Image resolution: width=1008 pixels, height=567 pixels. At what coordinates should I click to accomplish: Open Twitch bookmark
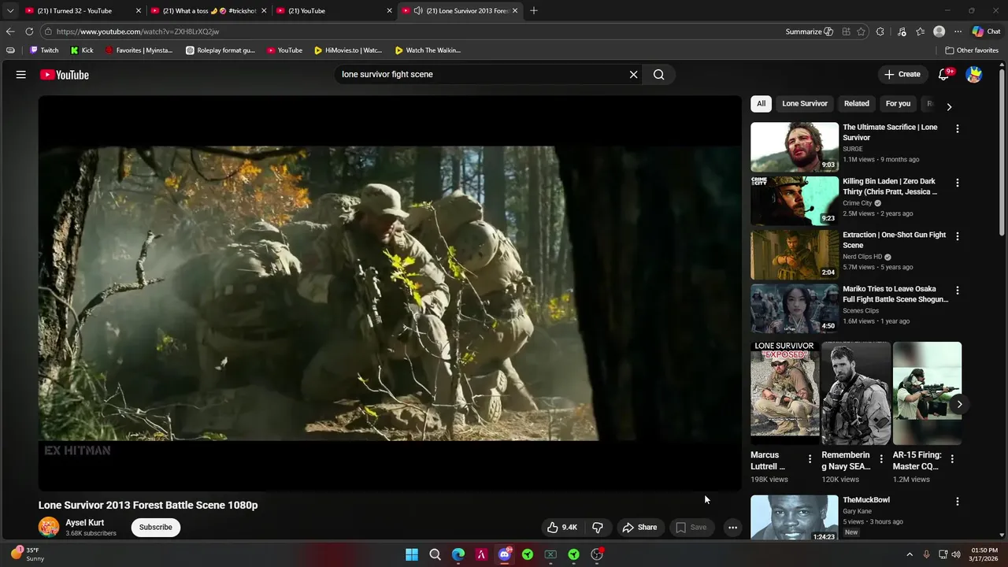pos(44,50)
